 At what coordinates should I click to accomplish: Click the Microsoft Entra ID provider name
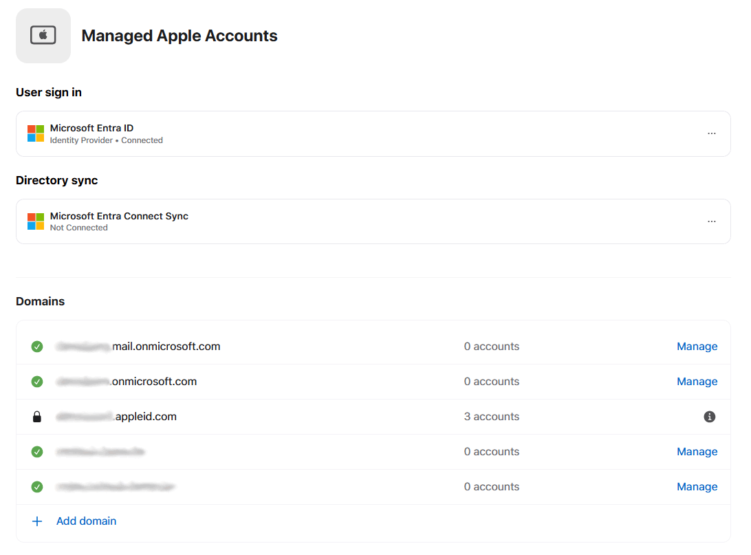click(x=91, y=128)
